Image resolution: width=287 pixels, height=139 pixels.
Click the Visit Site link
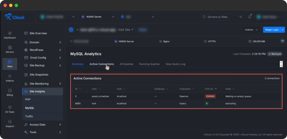coord(126,30)
